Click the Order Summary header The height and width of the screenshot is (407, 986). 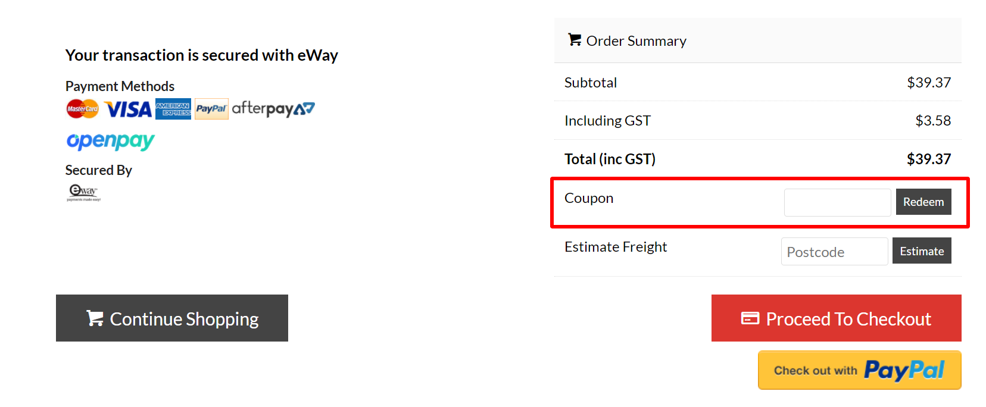click(637, 40)
